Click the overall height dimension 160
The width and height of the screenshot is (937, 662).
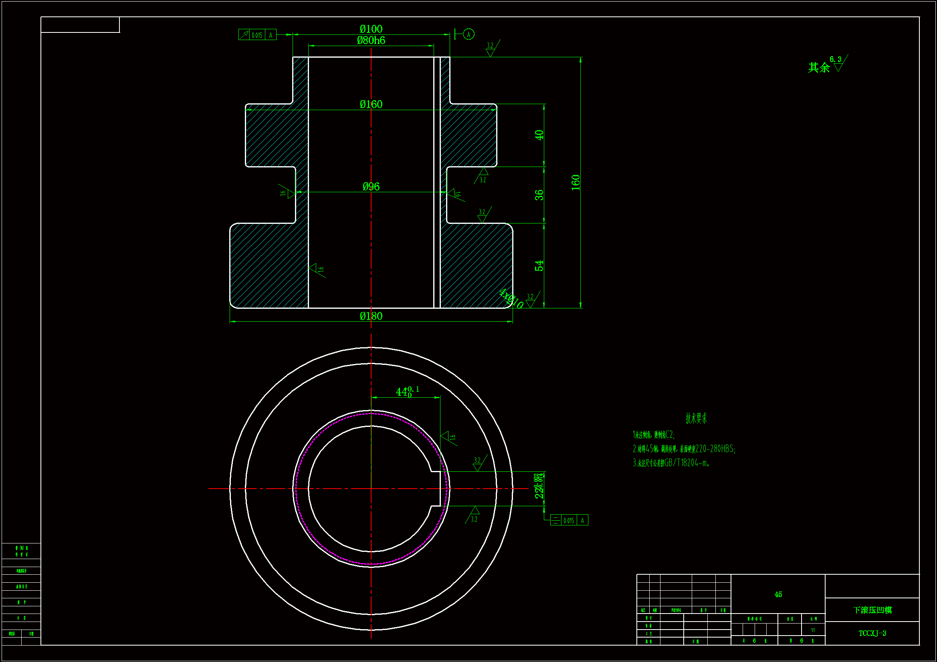click(576, 182)
